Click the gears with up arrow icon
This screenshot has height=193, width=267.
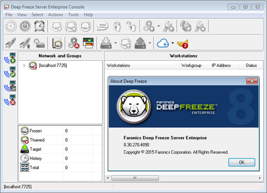(x=149, y=26)
